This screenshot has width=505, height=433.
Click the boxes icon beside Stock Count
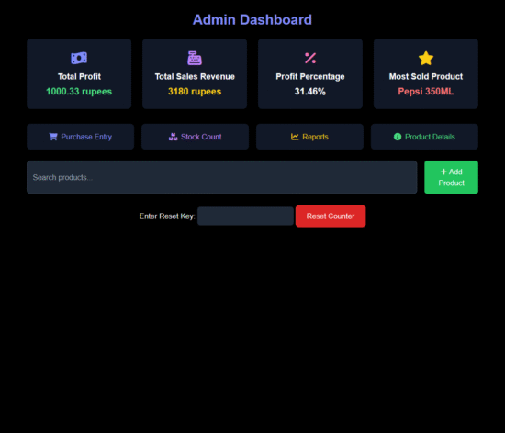[173, 137]
